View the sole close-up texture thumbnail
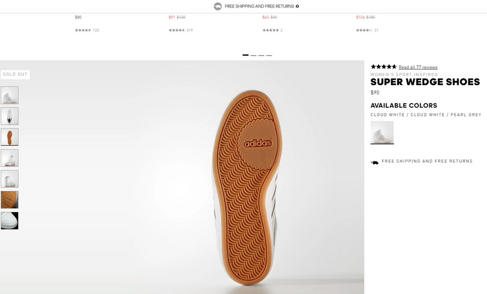 [x=9, y=199]
